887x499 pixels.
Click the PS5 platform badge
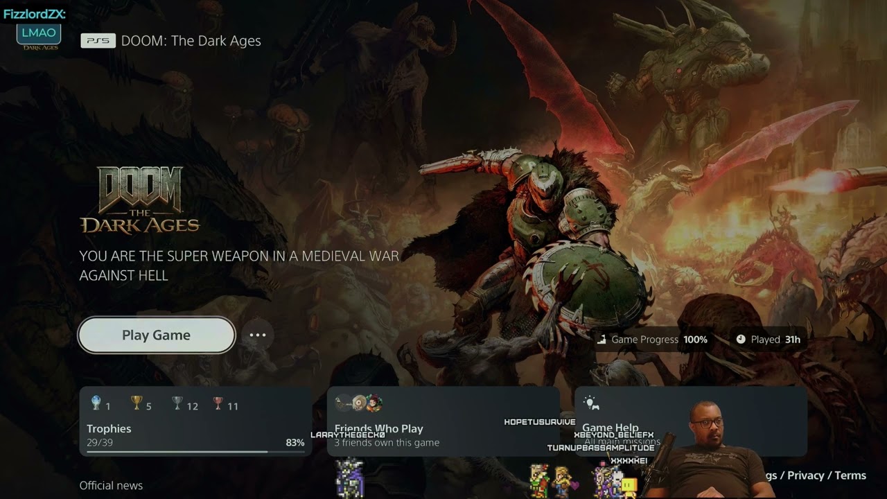pyautogui.click(x=98, y=41)
